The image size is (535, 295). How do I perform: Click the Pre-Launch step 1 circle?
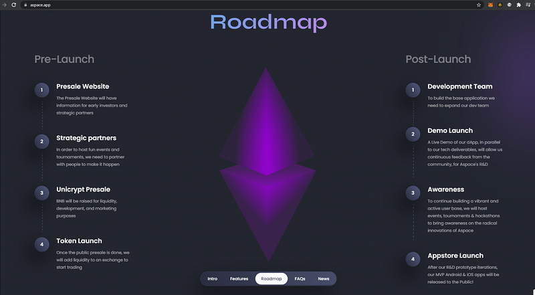tap(41, 90)
